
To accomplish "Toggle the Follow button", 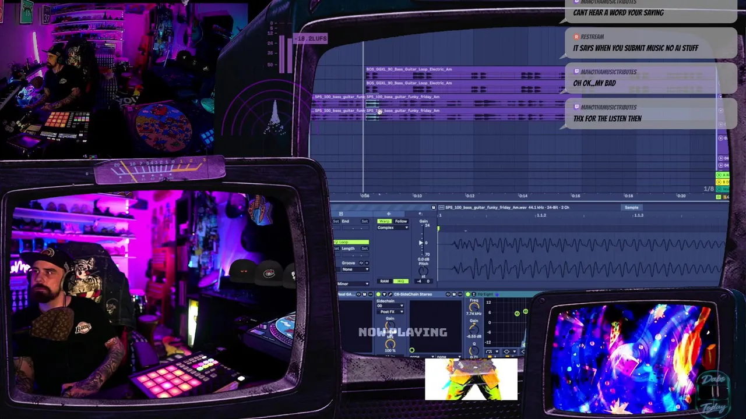I will [x=401, y=221].
